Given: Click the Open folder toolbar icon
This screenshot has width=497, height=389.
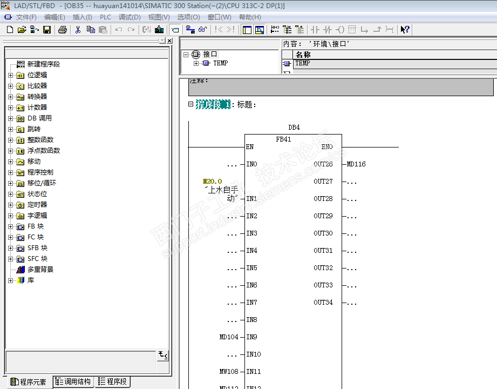Looking at the screenshot, I should click(x=22, y=30).
